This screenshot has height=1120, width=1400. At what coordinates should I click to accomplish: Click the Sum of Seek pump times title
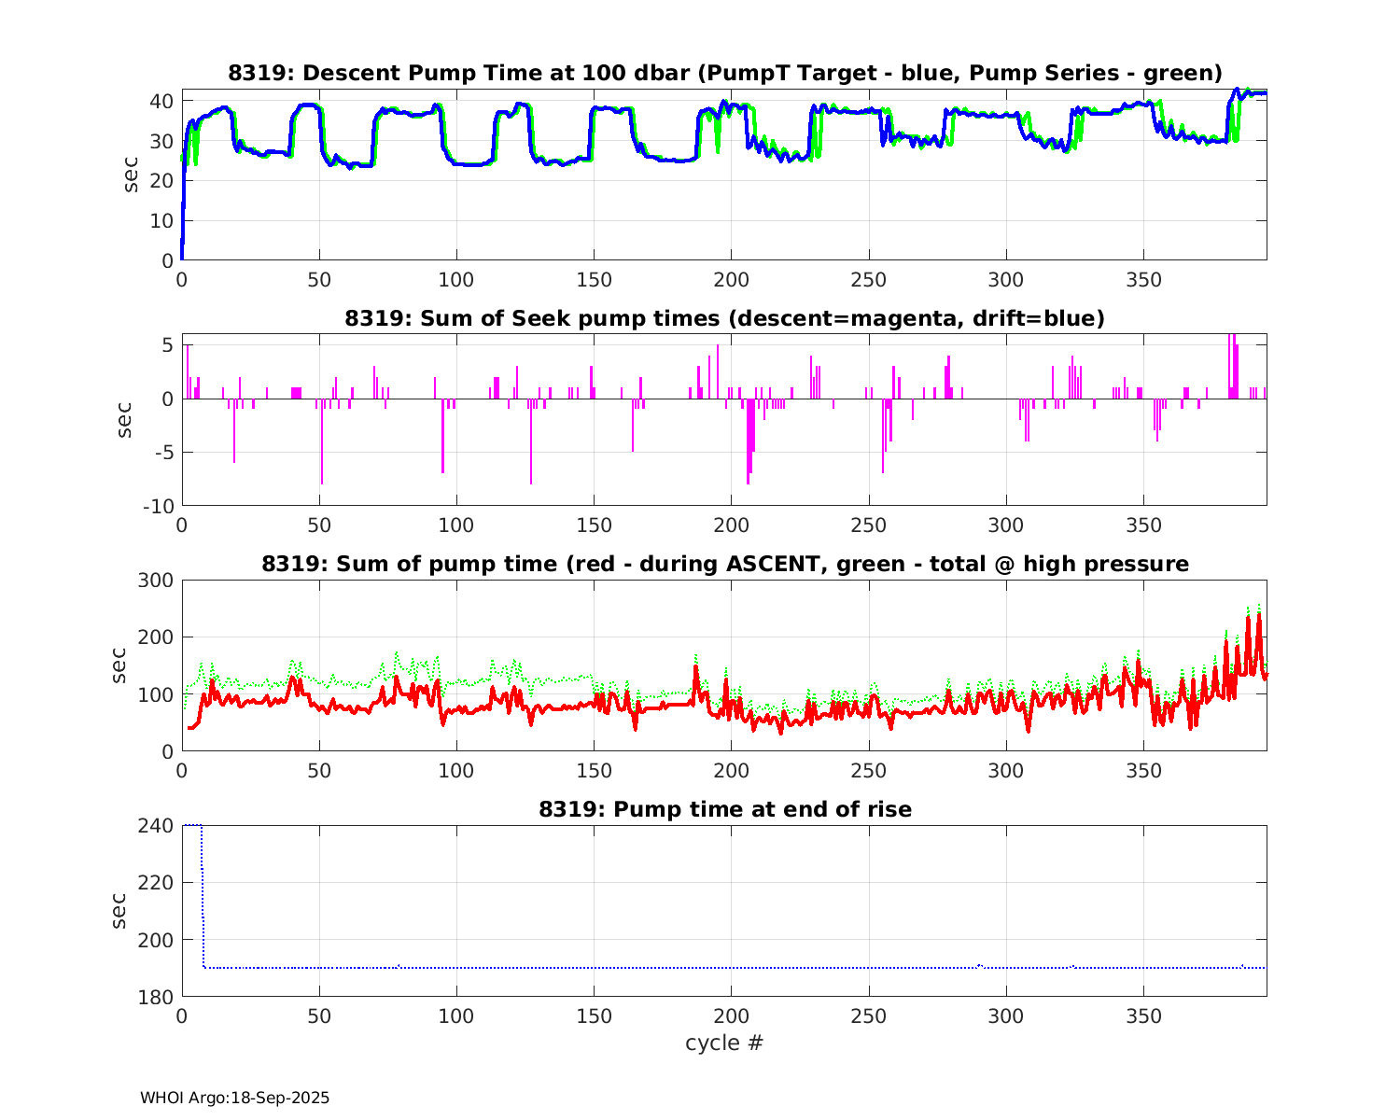724,318
